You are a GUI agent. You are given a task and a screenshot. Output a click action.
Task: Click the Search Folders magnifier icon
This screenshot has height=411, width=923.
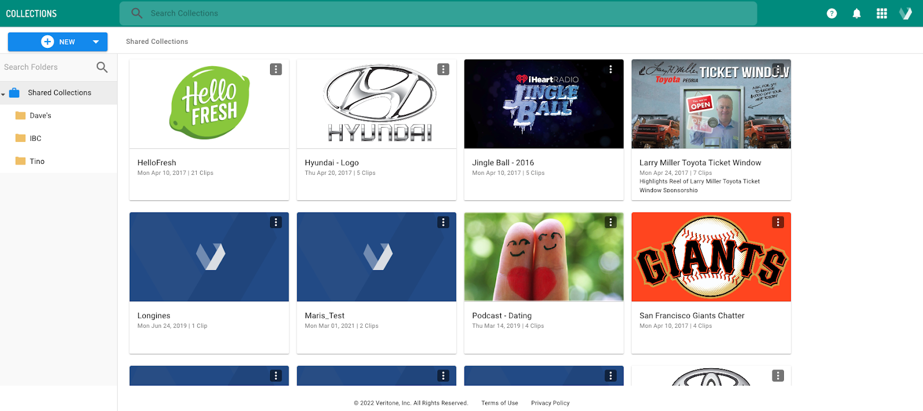point(102,67)
